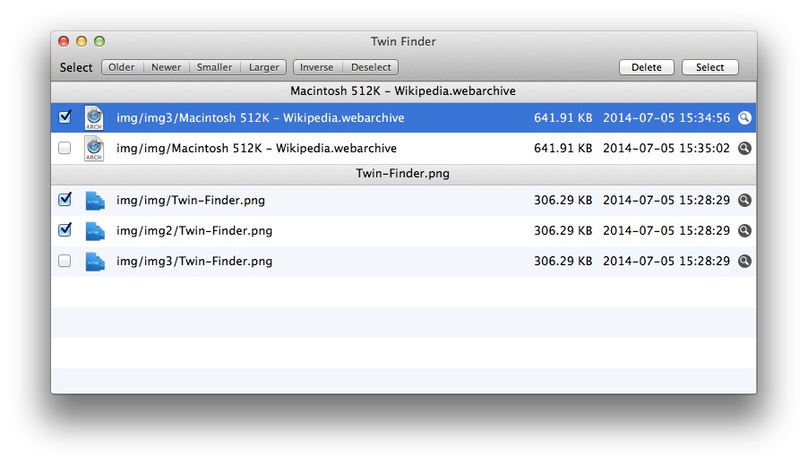The width and height of the screenshot is (808, 465).
Task: Minimize the Twin Finder window
Action: (82, 42)
